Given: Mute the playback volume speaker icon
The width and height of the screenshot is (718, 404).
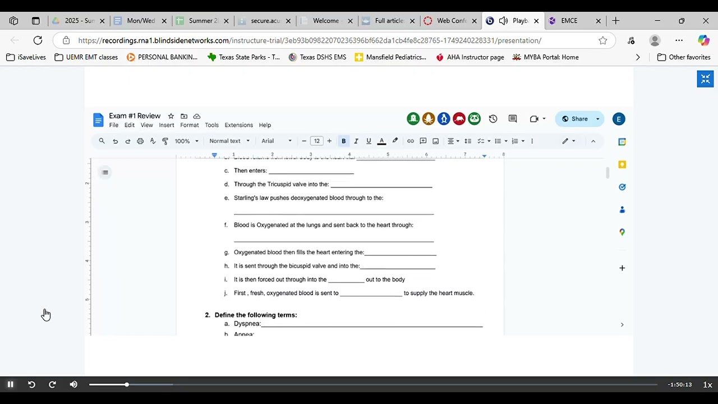Looking at the screenshot, I should pyautogui.click(x=73, y=384).
